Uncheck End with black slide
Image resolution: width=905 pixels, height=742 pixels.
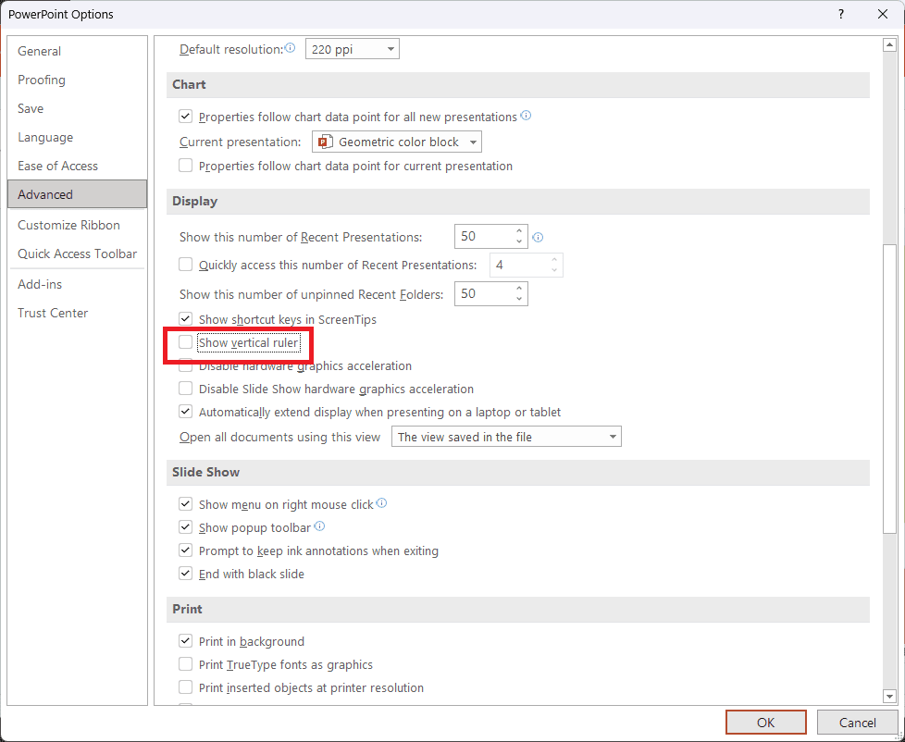point(185,573)
